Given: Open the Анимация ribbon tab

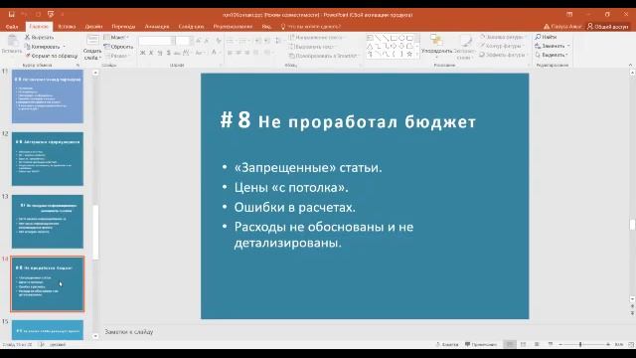Looking at the screenshot, I should click(x=157, y=27).
